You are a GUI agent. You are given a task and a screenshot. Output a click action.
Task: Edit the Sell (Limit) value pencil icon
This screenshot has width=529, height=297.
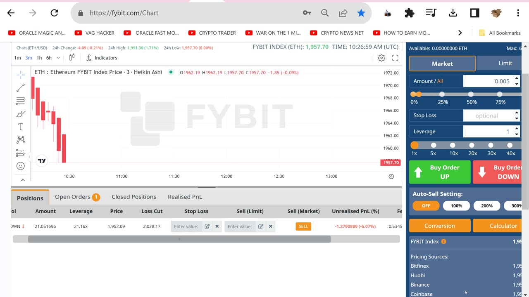point(261,226)
